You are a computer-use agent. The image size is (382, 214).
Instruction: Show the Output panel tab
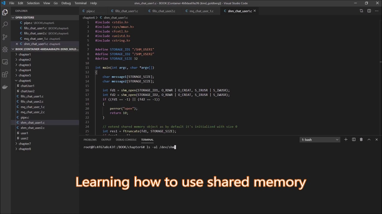106,140
